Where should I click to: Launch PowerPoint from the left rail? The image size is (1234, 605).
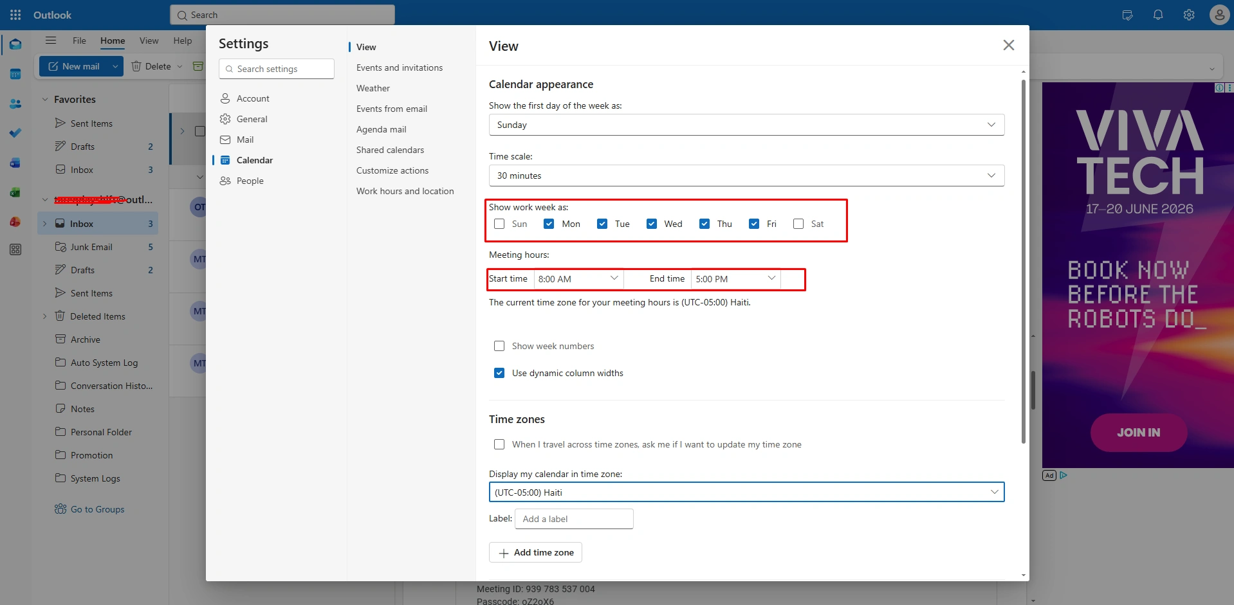[x=15, y=222]
